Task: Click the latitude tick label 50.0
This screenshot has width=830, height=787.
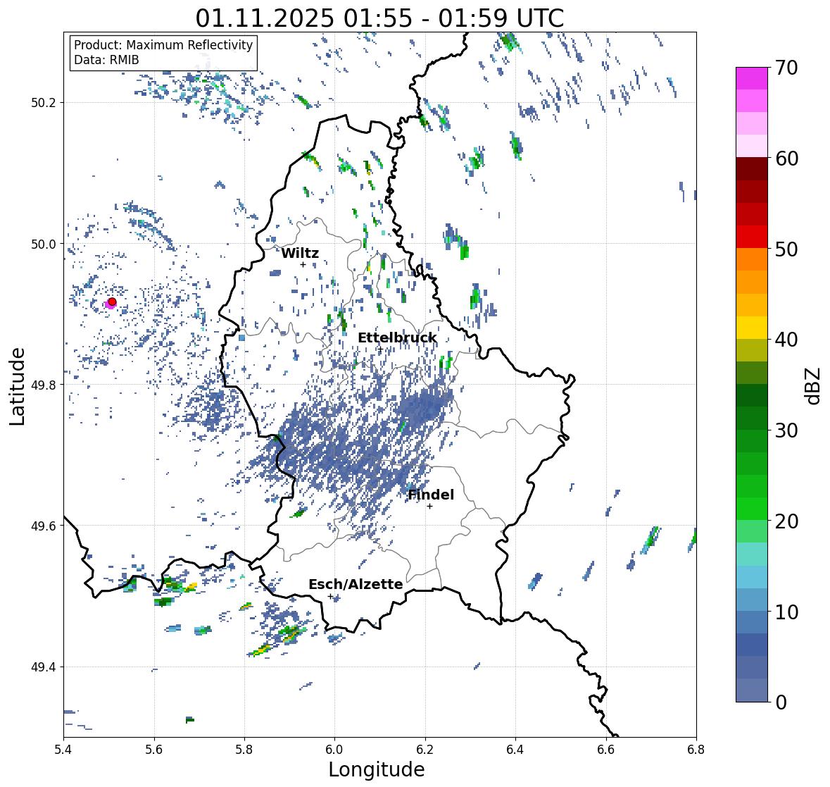Action: coord(44,244)
